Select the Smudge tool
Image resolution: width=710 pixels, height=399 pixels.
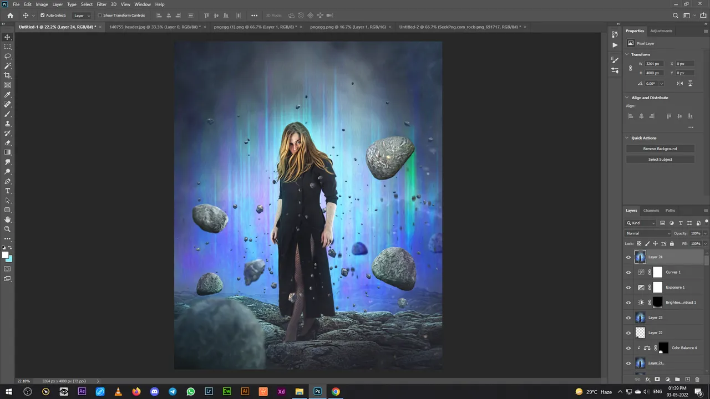click(x=8, y=162)
